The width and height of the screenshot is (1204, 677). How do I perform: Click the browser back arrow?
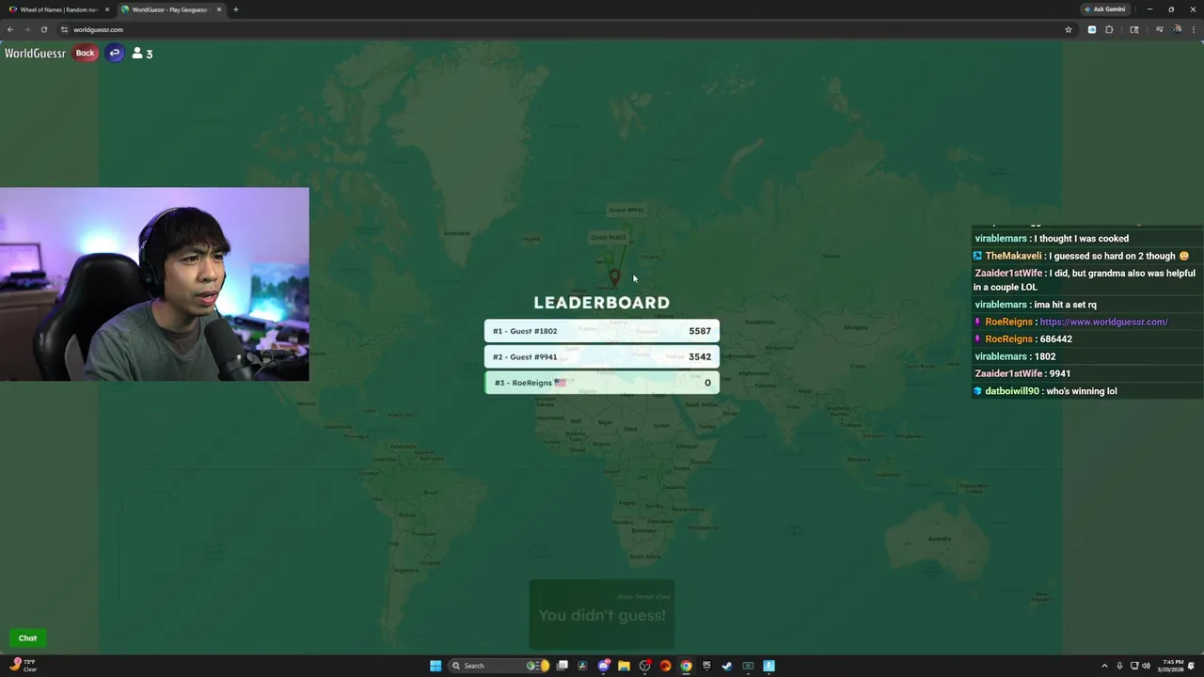[10, 29]
